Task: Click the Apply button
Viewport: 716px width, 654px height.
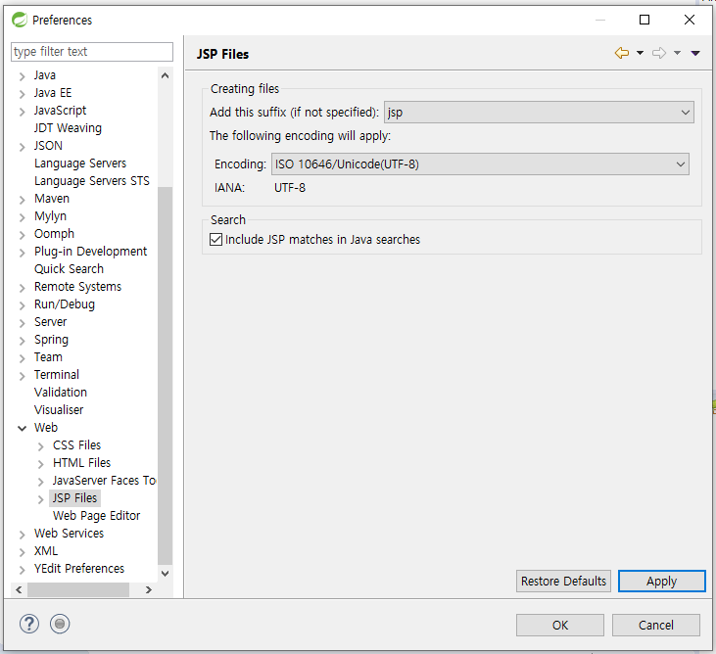Action: click(x=662, y=581)
